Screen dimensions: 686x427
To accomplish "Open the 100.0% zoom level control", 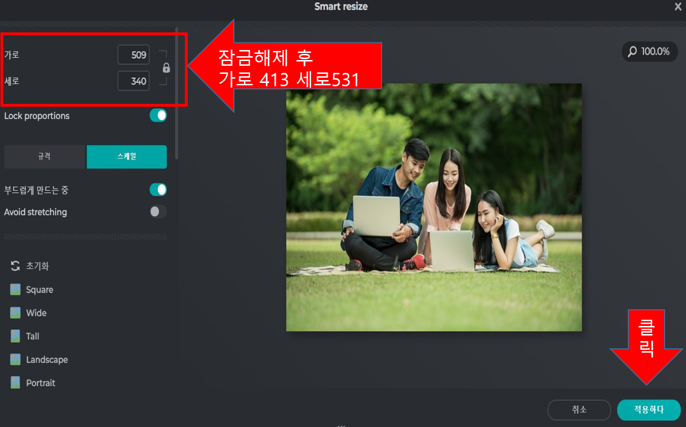I will [x=650, y=52].
